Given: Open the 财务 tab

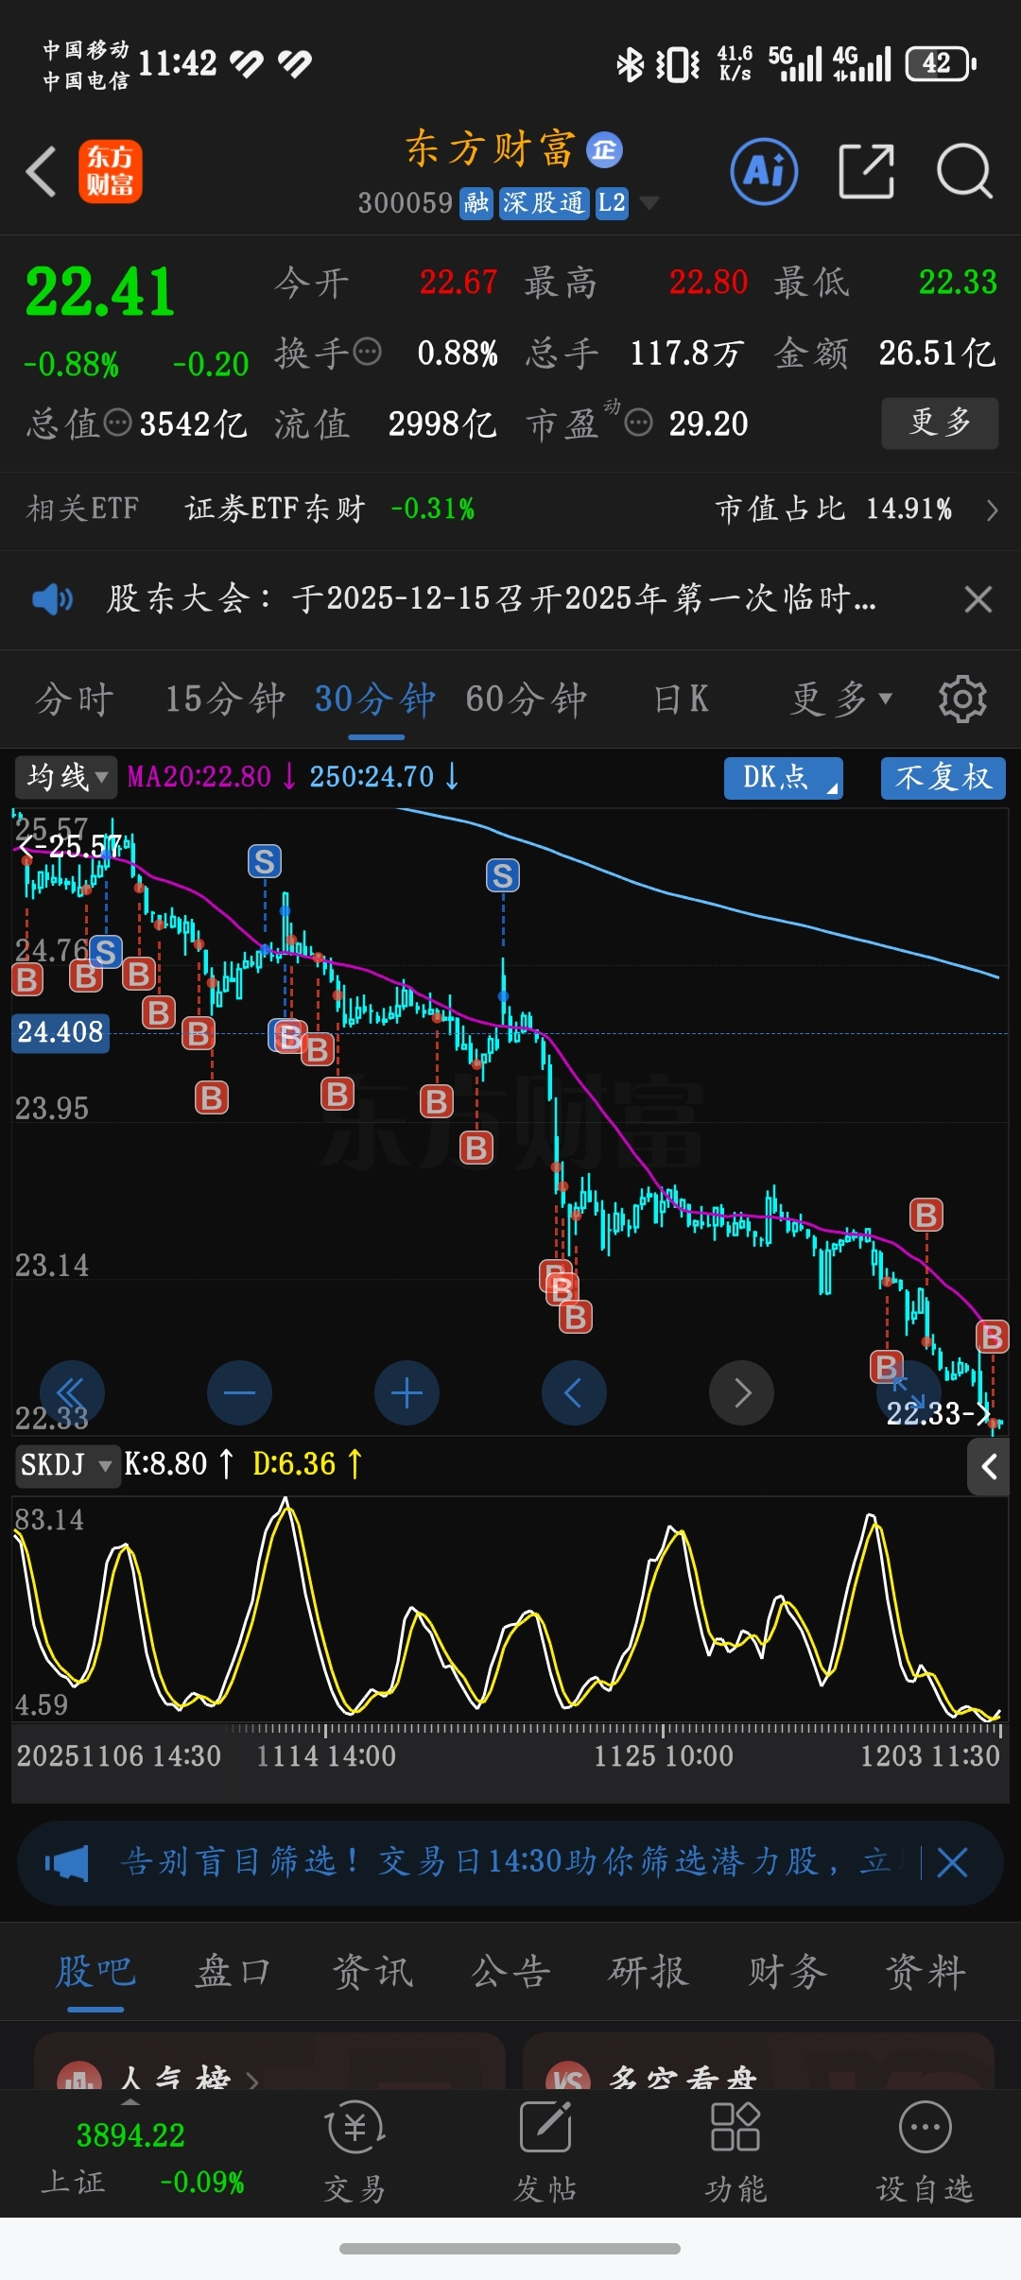Looking at the screenshot, I should click(x=787, y=1973).
